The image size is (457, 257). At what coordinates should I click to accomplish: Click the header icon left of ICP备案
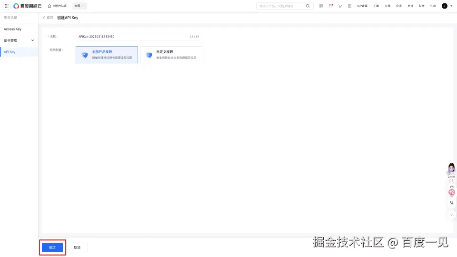[349, 6]
